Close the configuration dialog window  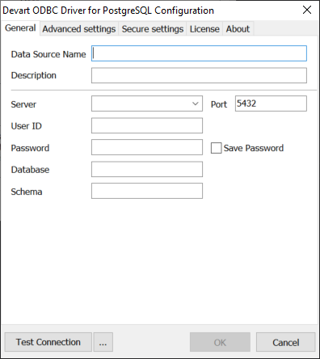307,11
